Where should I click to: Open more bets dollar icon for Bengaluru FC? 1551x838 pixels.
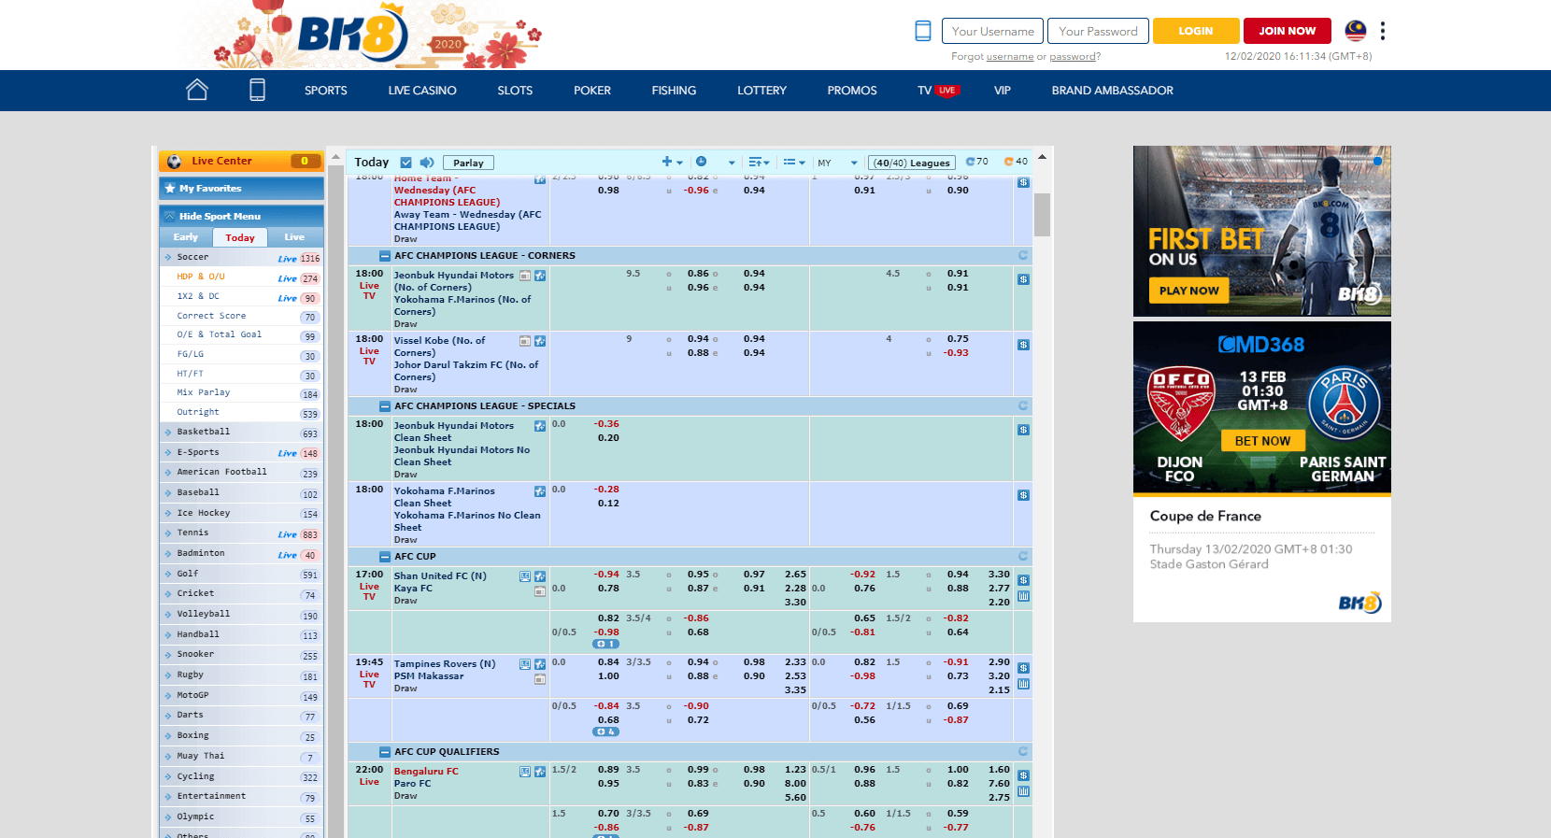(1023, 775)
